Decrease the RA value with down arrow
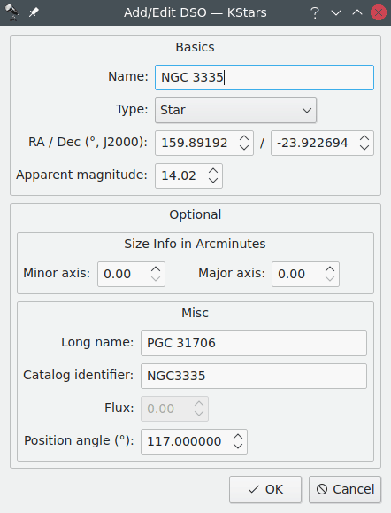The width and height of the screenshot is (391, 513). tap(244, 148)
